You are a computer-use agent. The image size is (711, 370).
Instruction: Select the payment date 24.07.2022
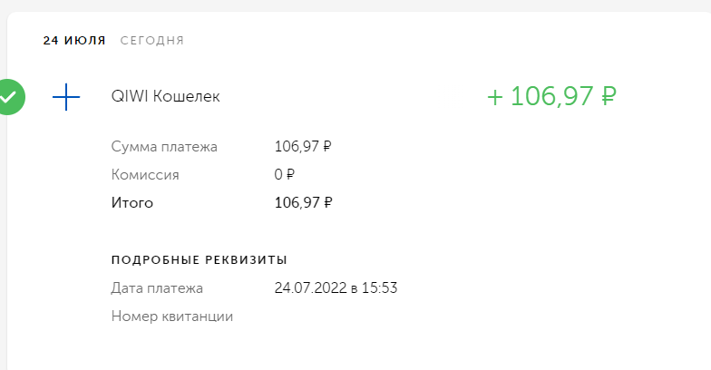pyautogui.click(x=309, y=288)
